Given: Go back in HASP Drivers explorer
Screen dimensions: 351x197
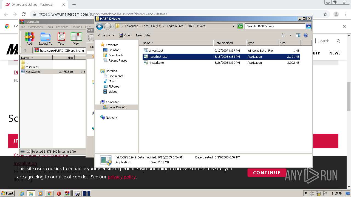Looking at the screenshot, I should [100, 26].
